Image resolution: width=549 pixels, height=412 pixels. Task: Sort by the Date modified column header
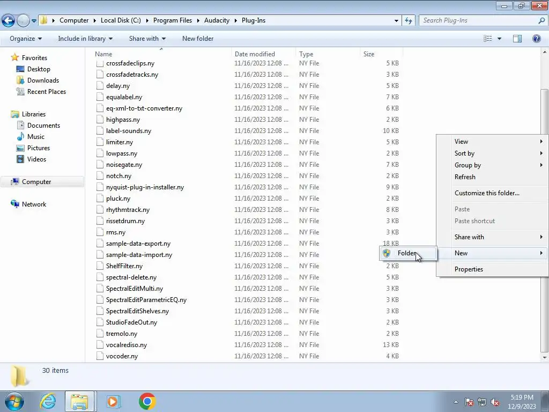264,54
